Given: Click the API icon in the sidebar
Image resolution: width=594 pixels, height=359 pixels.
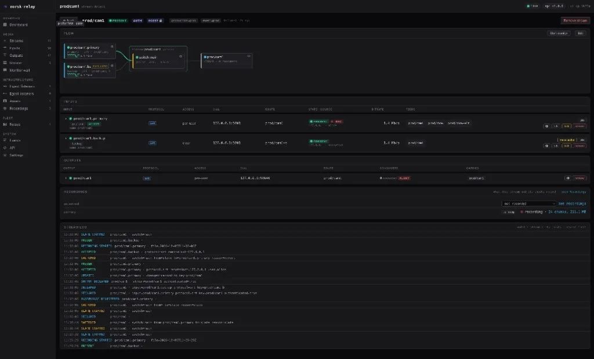Looking at the screenshot, I should (x=5, y=148).
